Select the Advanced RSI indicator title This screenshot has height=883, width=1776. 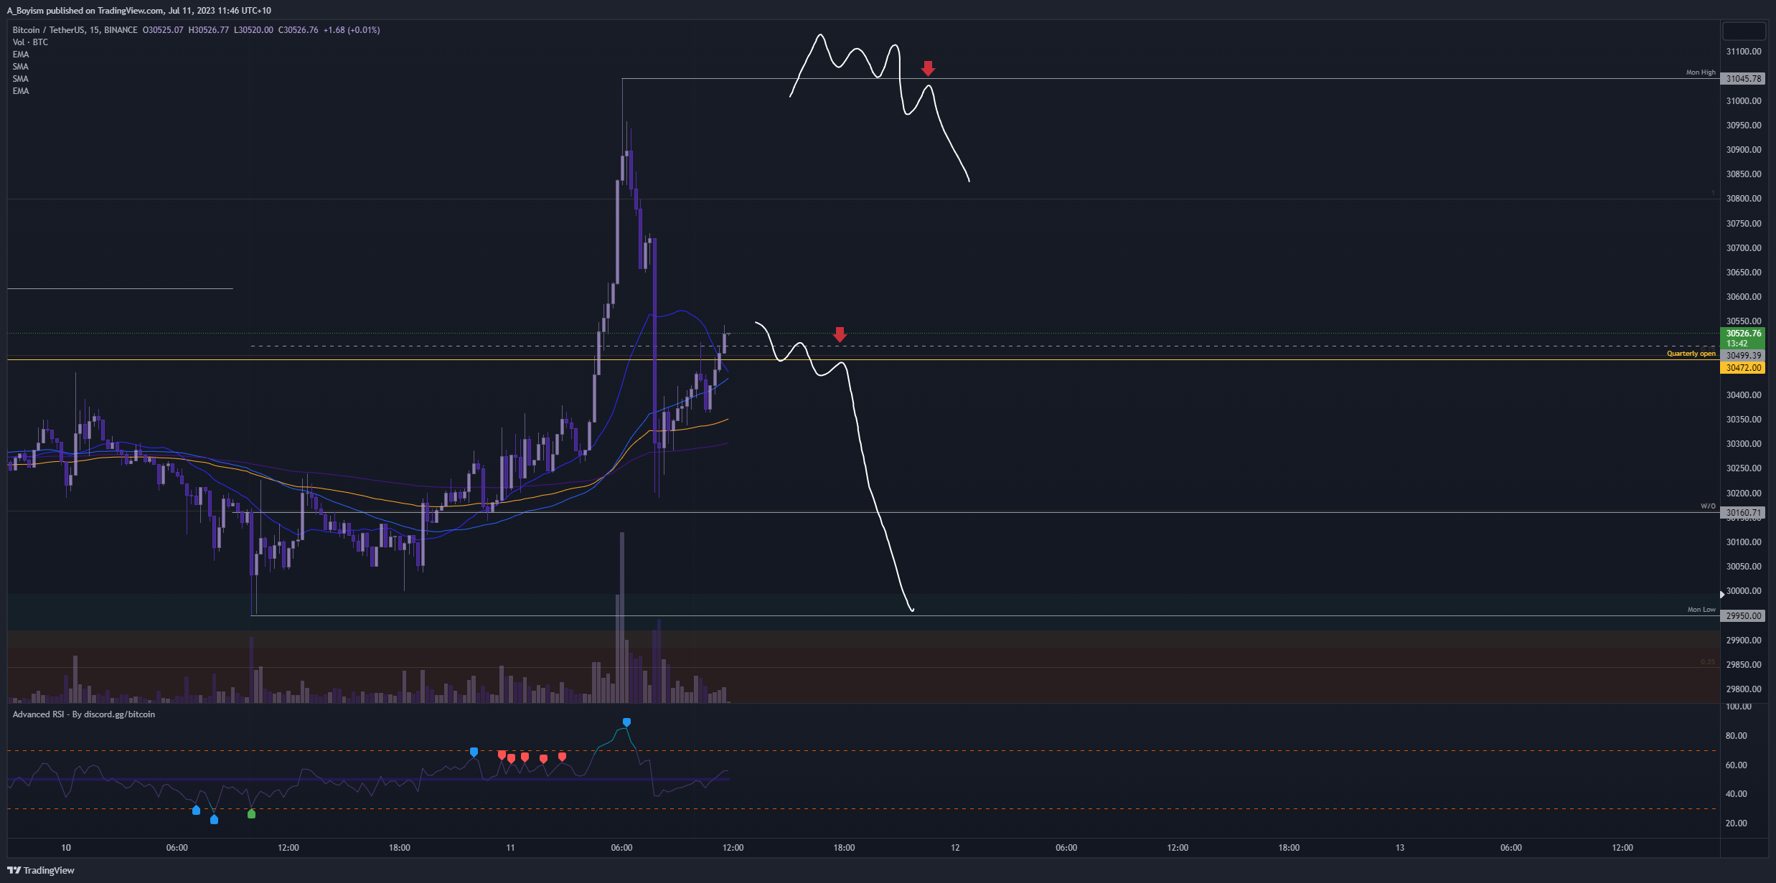tap(83, 714)
